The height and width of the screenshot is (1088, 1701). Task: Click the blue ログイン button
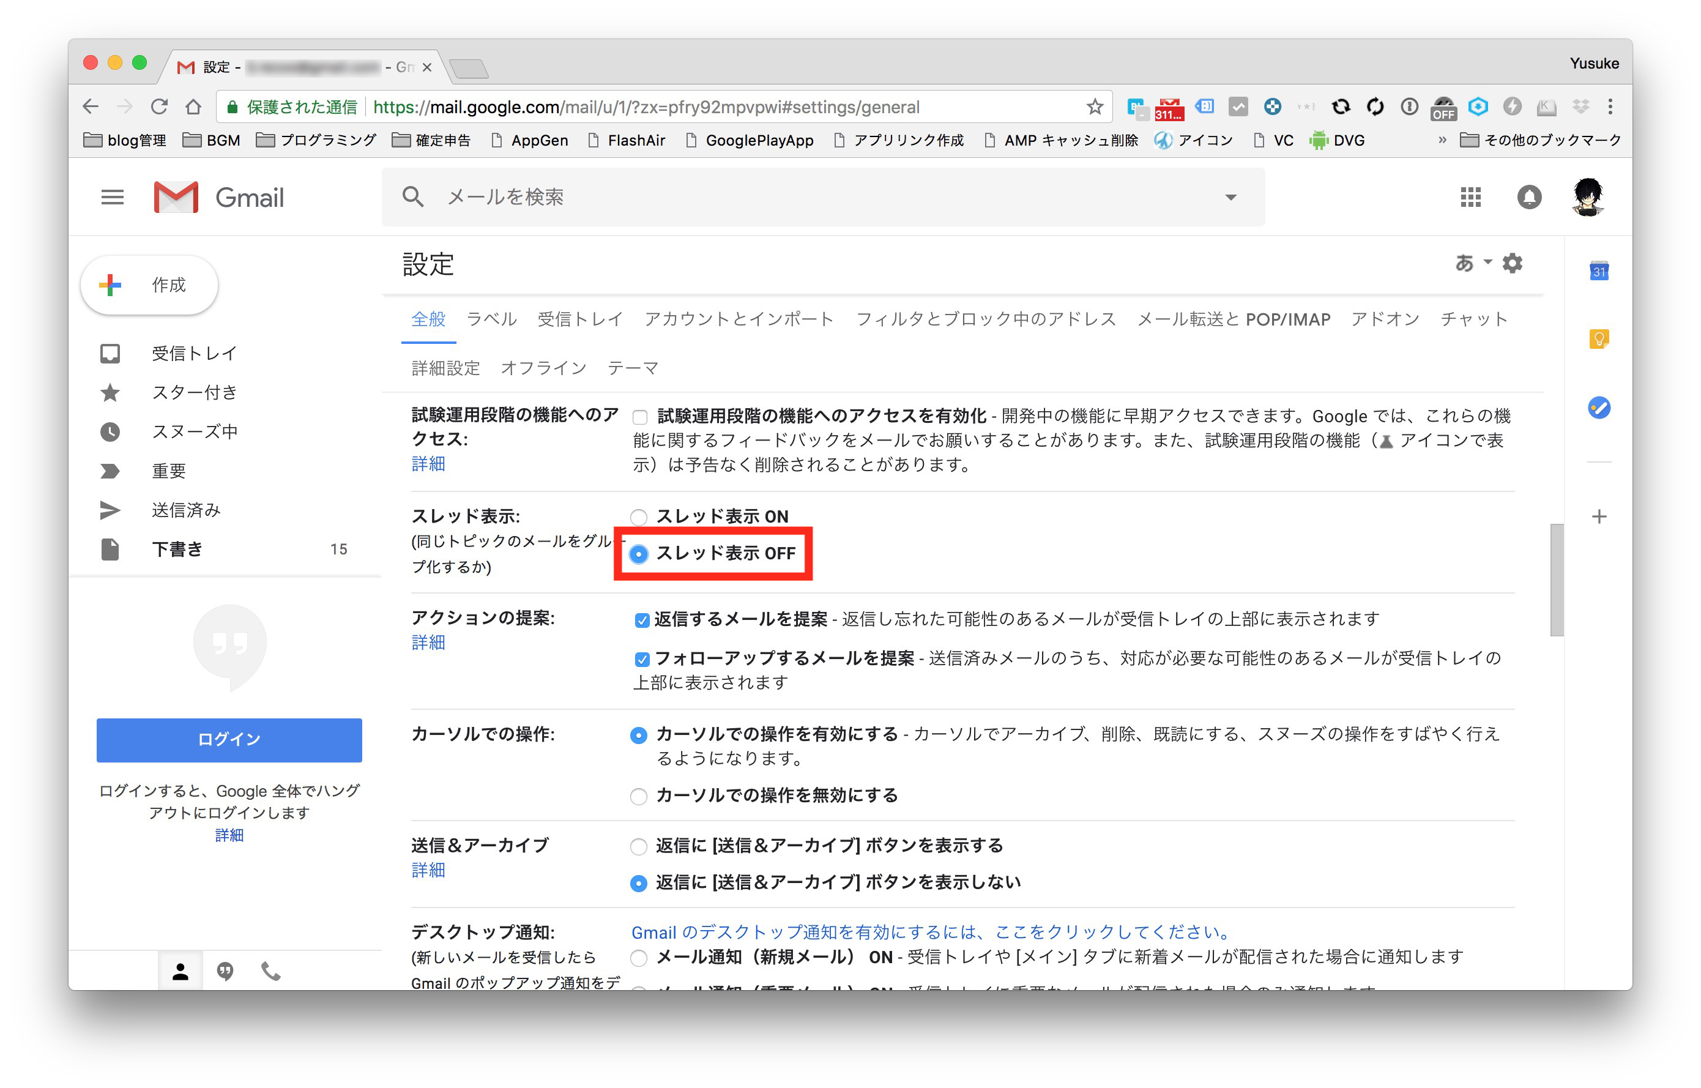[x=229, y=740]
